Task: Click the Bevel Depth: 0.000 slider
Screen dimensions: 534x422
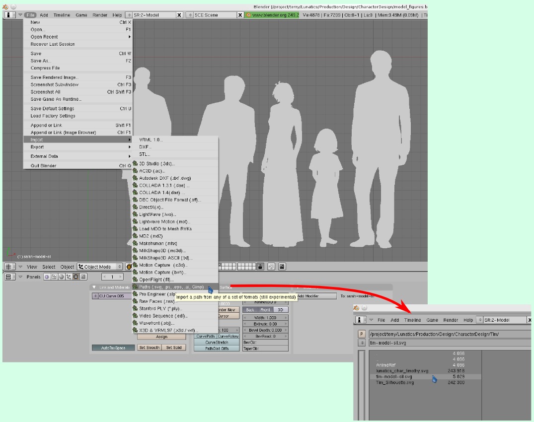Action: pyautogui.click(x=265, y=330)
